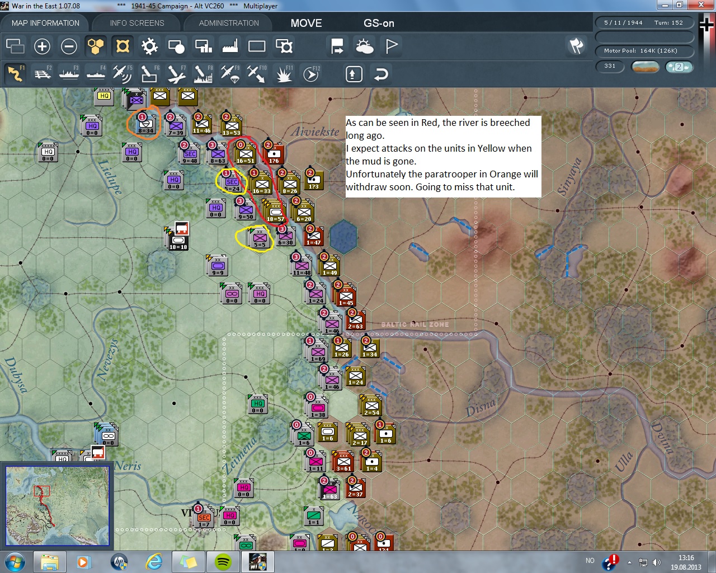Select the F7 bomb airfield mode
This screenshot has height=573, width=716.
pos(176,74)
